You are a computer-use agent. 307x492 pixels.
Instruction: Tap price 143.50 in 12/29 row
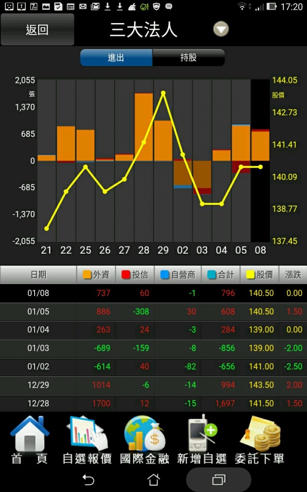tap(261, 385)
